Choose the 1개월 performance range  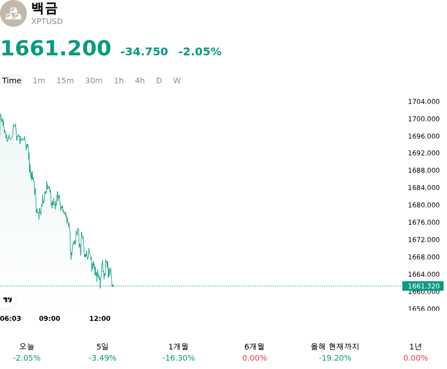point(178,352)
